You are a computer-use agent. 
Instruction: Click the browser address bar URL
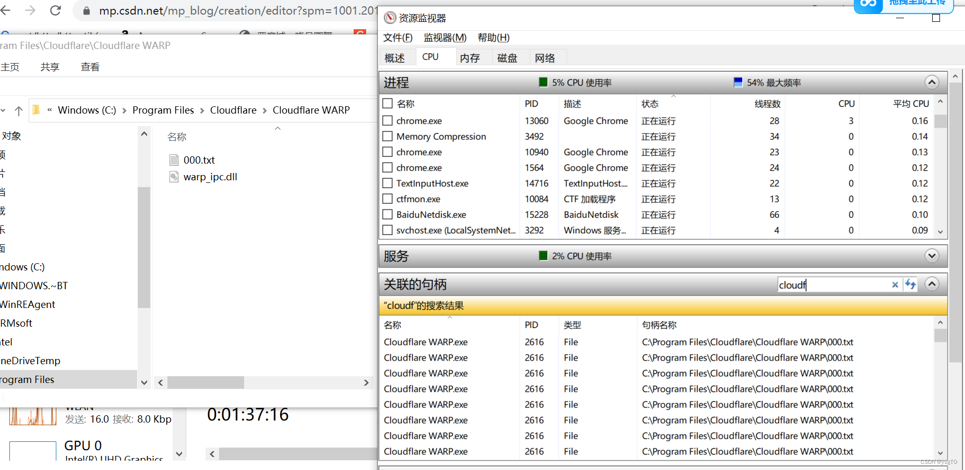click(237, 10)
